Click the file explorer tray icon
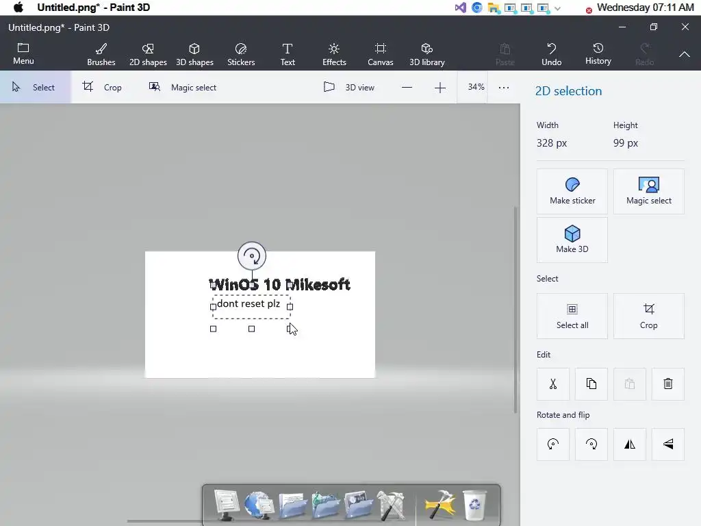This screenshot has width=701, height=526. (x=494, y=8)
